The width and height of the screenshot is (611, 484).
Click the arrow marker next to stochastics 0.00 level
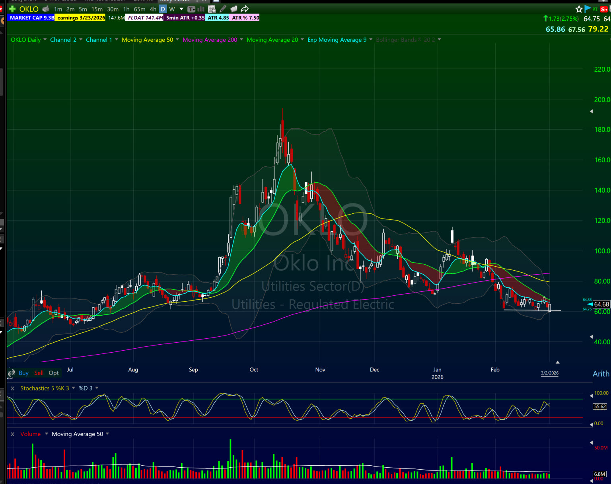pyautogui.click(x=591, y=425)
